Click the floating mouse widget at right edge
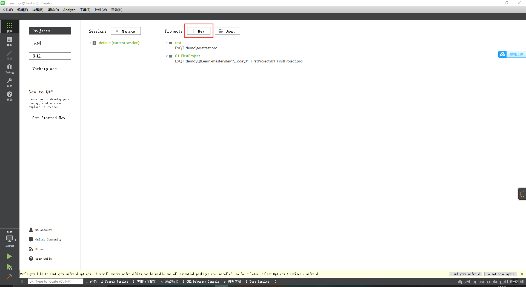 [x=522, y=194]
